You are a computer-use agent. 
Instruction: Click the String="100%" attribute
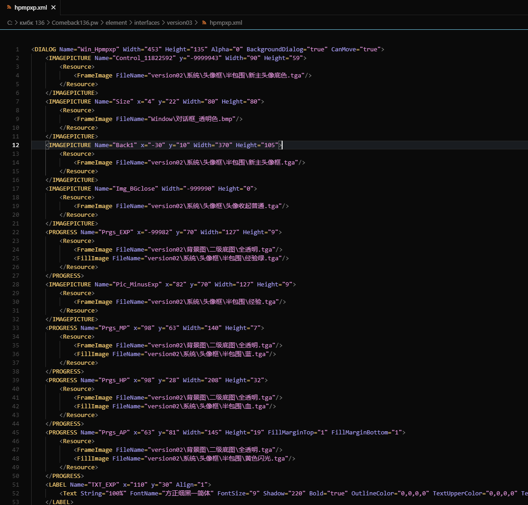click(103, 493)
